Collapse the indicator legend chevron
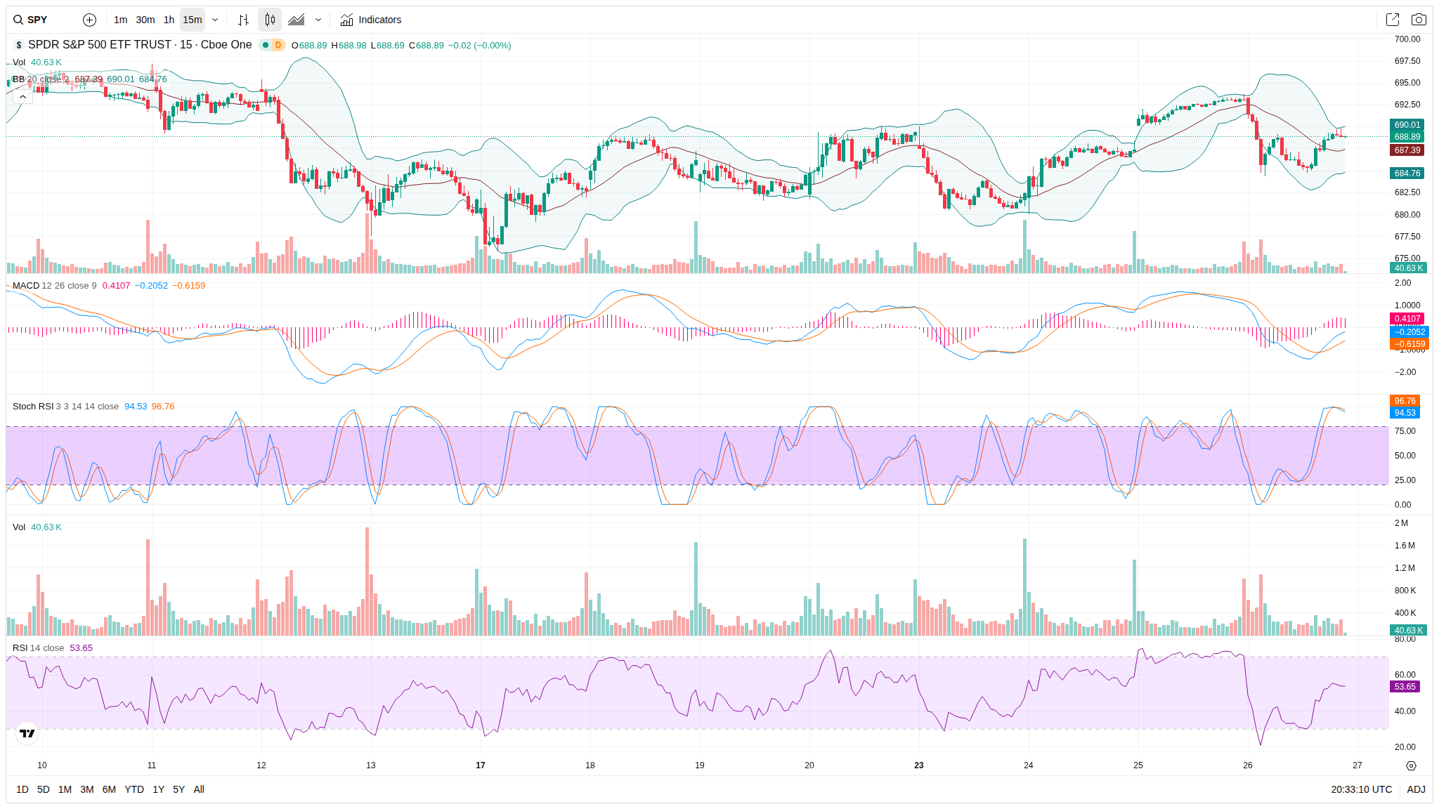1439x809 pixels. pyautogui.click(x=22, y=96)
